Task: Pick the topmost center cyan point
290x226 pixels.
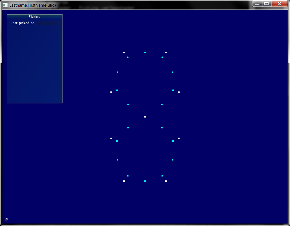Action: click(145, 52)
